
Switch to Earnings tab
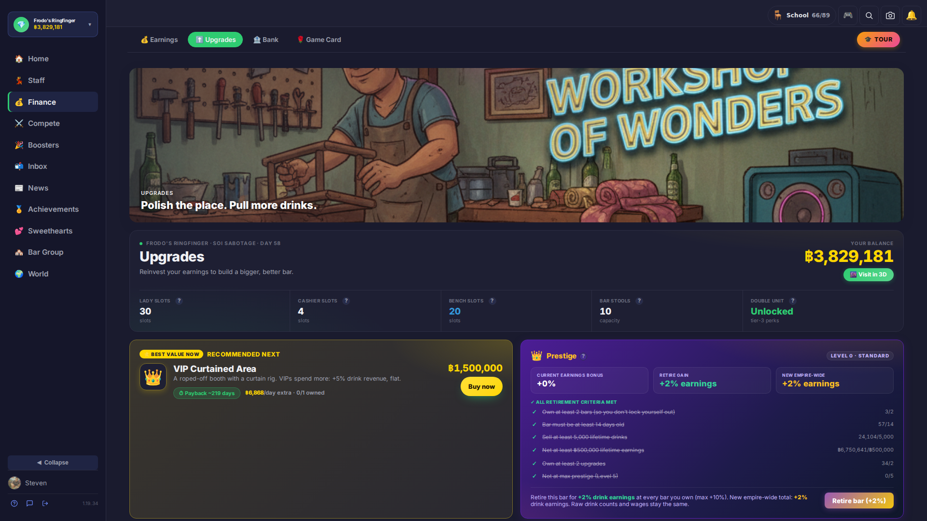pos(159,40)
